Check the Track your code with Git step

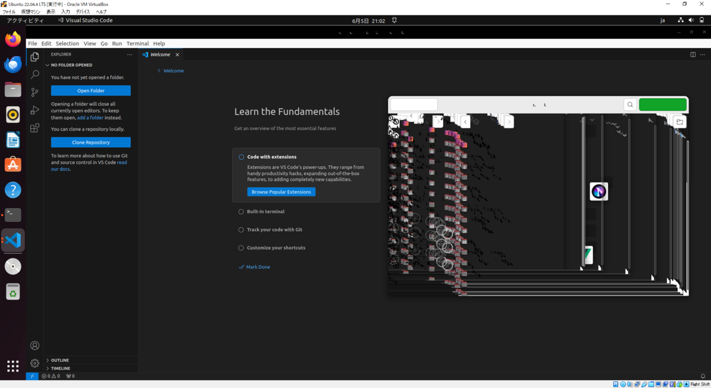[x=241, y=229]
